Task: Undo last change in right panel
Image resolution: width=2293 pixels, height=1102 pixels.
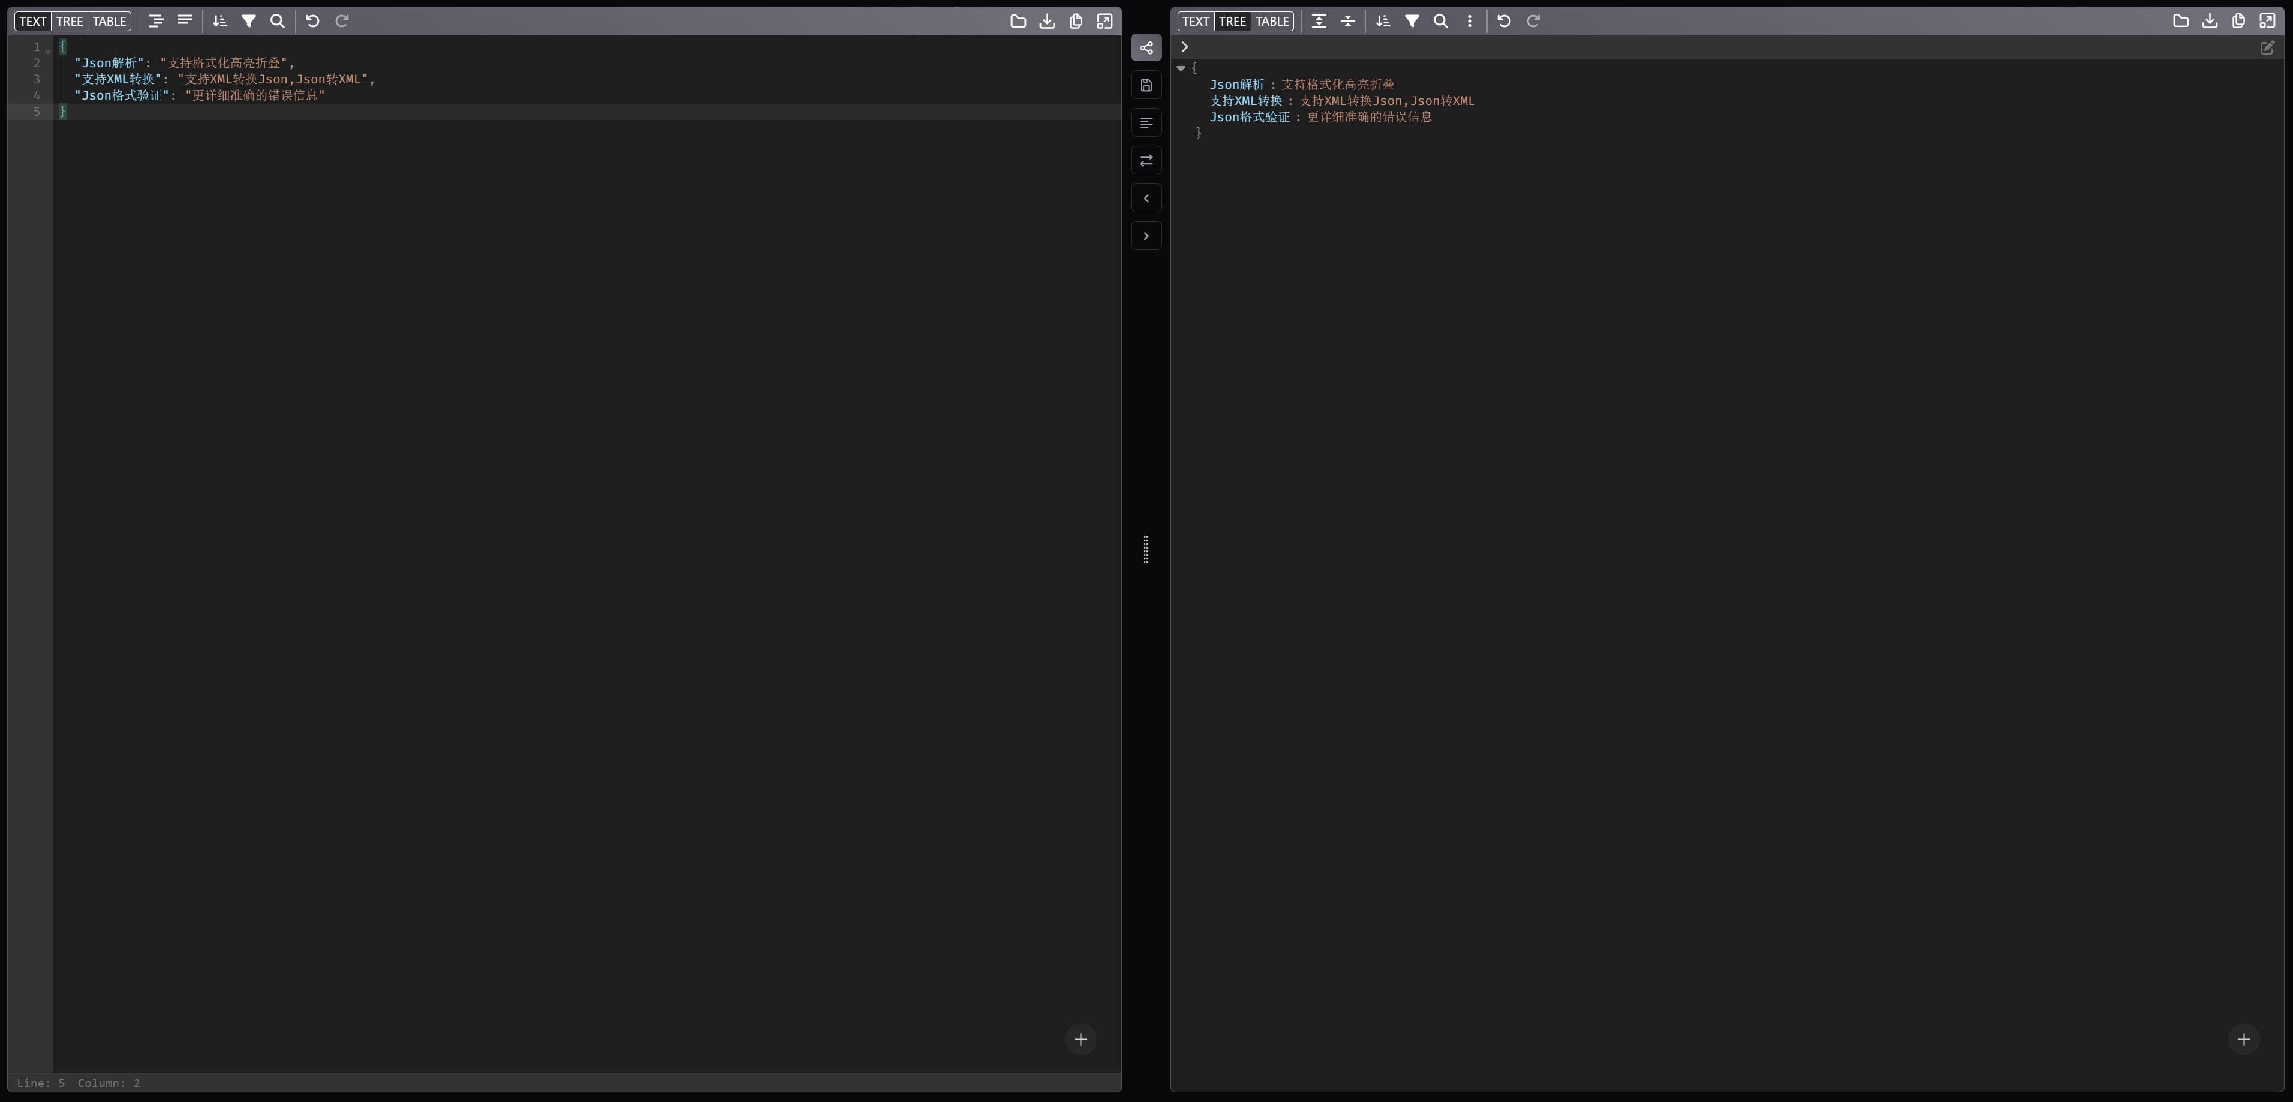Action: [1504, 22]
